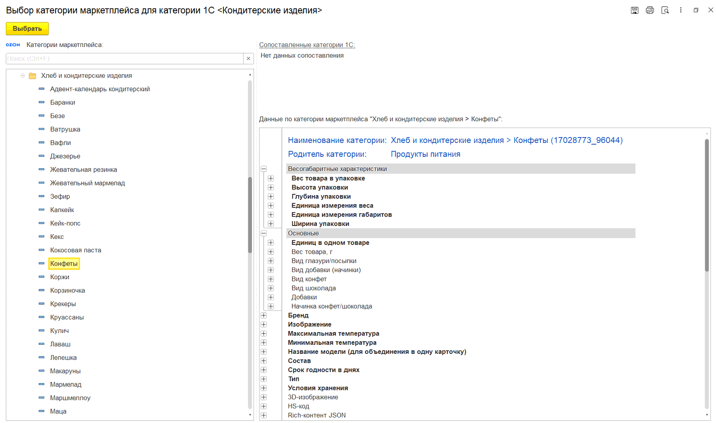Select the Ватрушка category
The height and width of the screenshot is (423, 716).
click(65, 129)
